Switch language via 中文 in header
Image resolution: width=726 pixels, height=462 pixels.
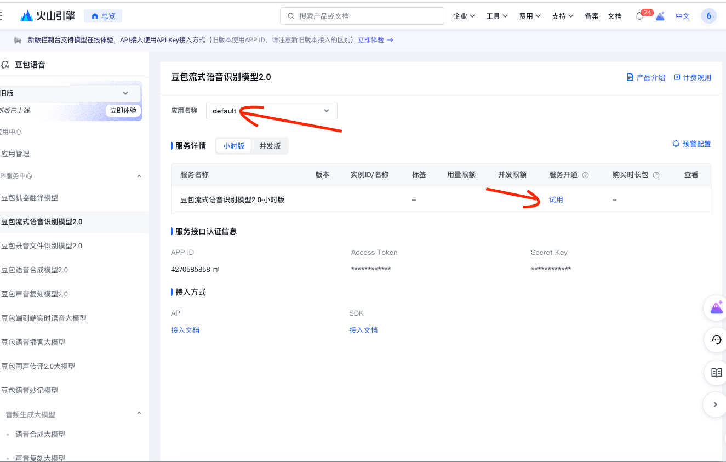tap(683, 16)
